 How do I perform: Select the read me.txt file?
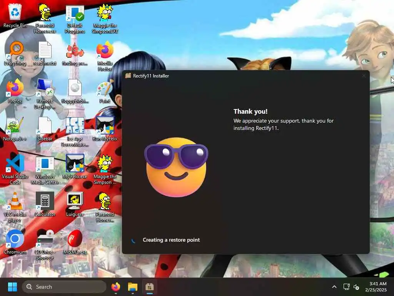tap(45, 53)
